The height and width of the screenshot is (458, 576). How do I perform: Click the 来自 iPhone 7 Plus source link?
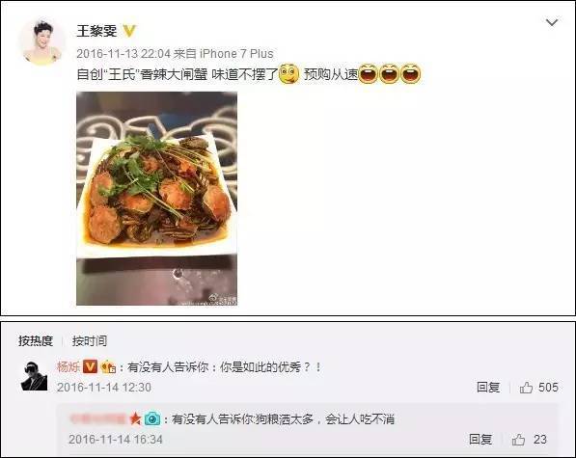point(224,54)
